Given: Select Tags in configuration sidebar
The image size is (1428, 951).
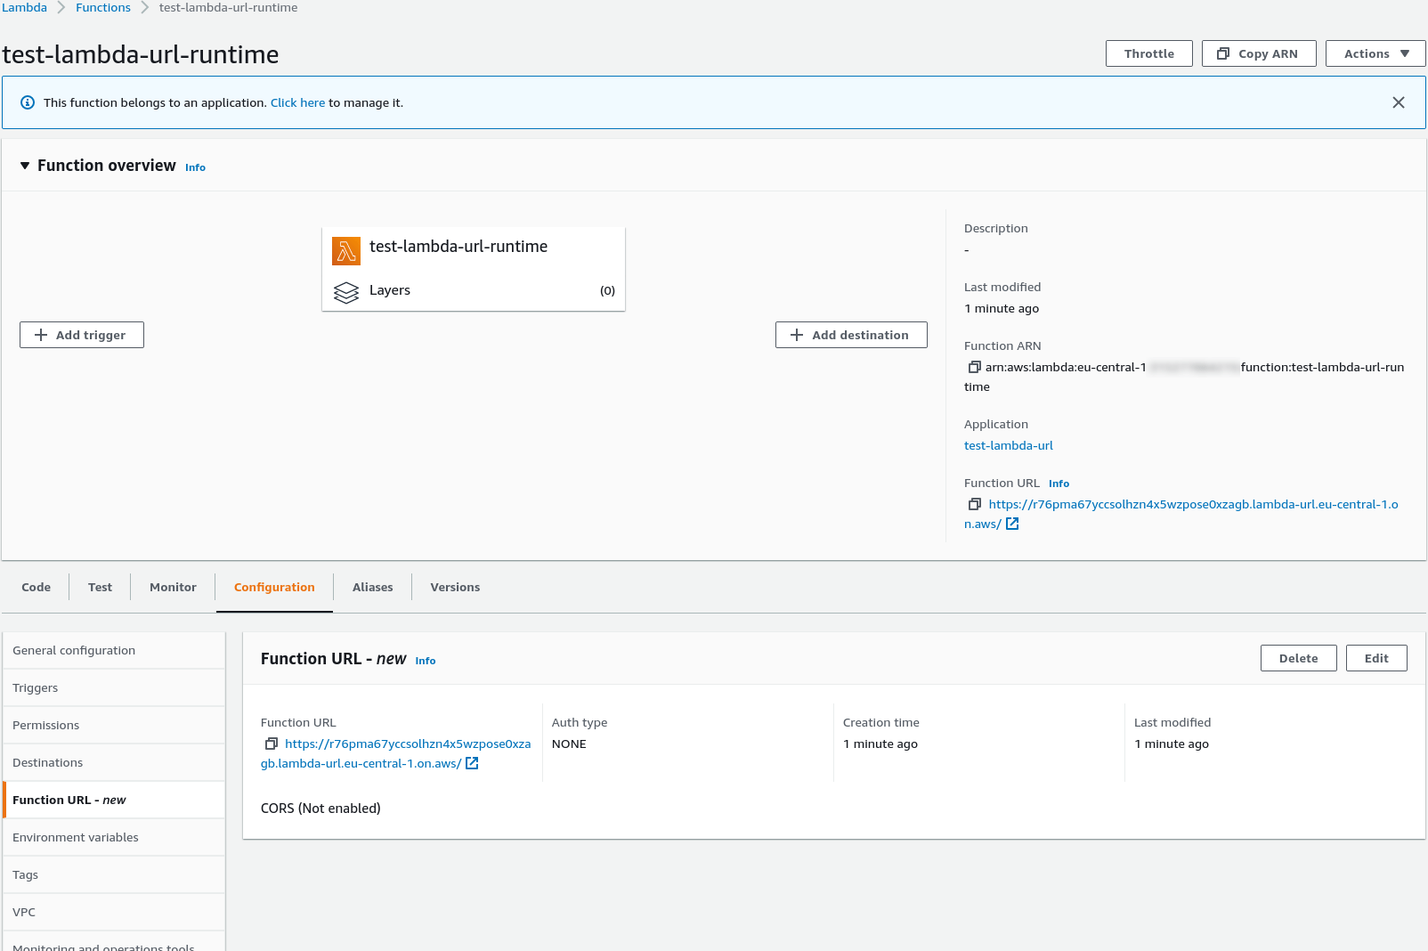Looking at the screenshot, I should click(x=114, y=874).
